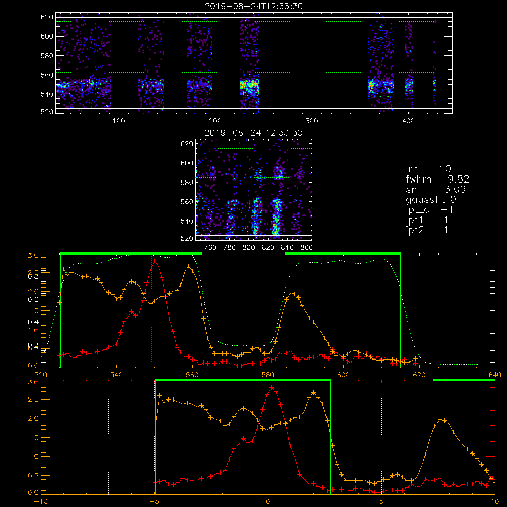Click x-axis label "820" under the middle spectrogram
The image size is (507, 507).
[x=268, y=248]
